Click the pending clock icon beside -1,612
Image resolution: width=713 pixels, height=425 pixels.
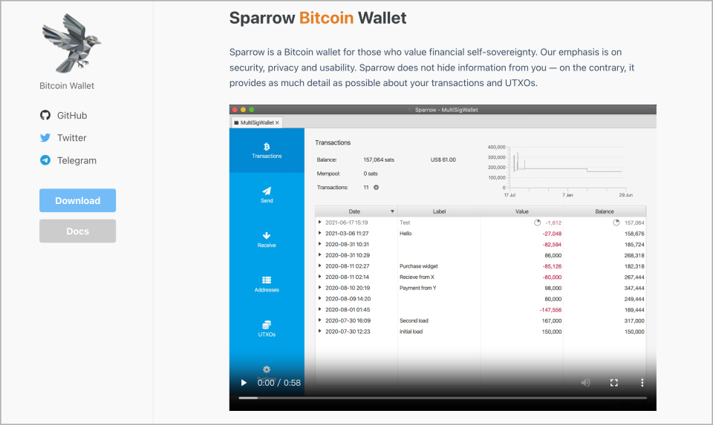(537, 223)
